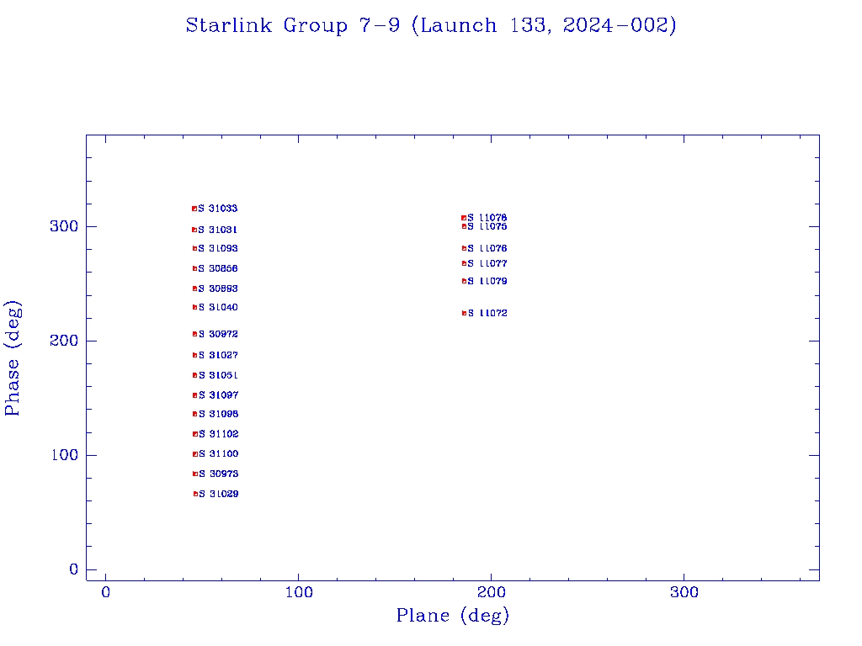Click the red data marker beside S 31051
The image size is (862, 646).
[194, 375]
